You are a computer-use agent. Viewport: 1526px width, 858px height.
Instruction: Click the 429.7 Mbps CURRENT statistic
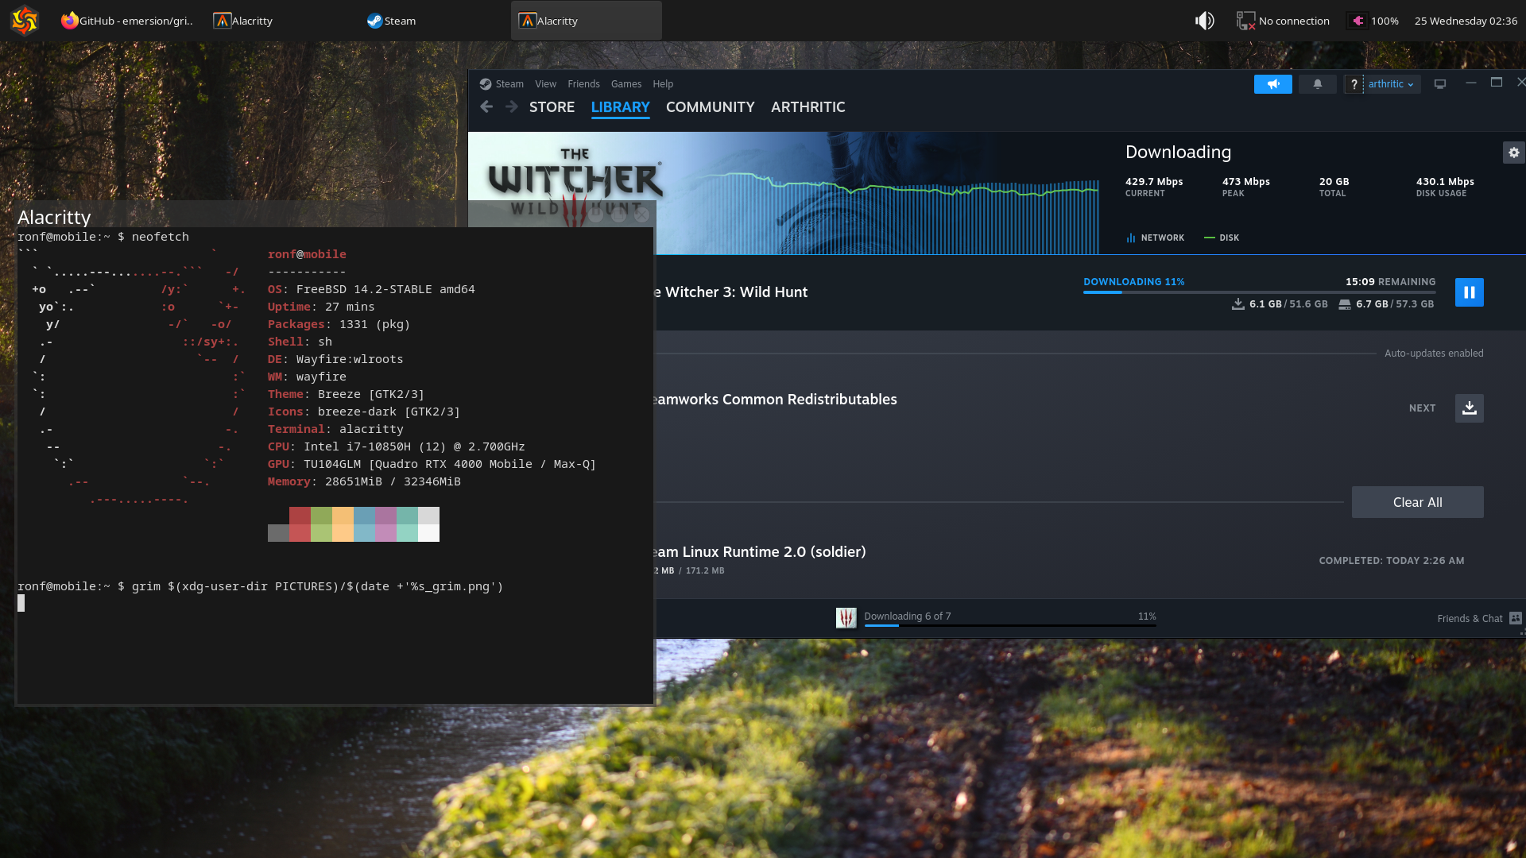click(x=1153, y=187)
